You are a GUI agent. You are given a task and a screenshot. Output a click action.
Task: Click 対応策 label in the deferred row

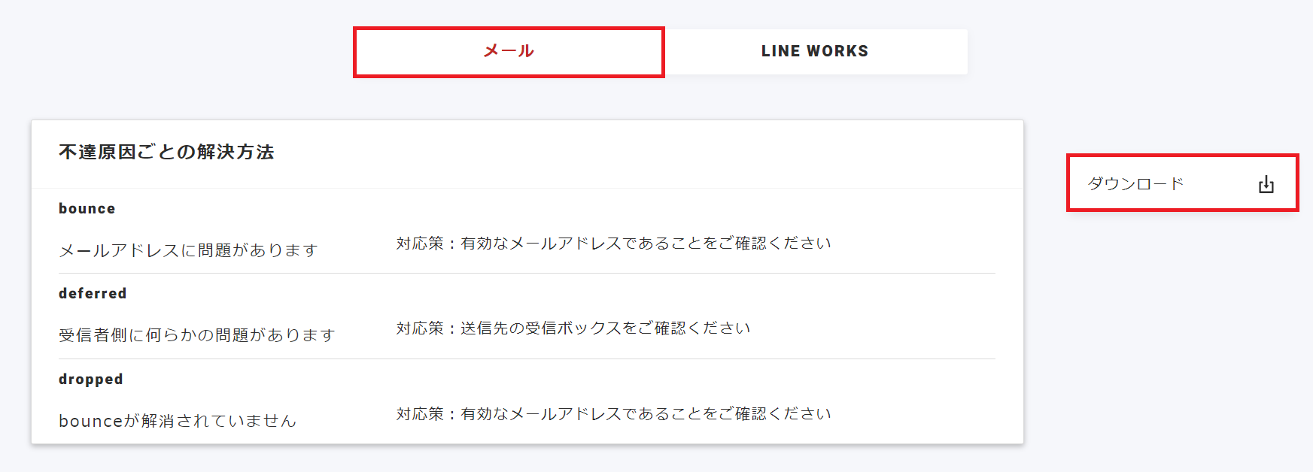coord(420,328)
